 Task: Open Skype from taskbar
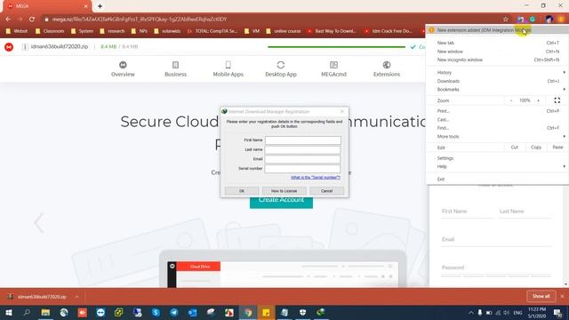(156, 312)
